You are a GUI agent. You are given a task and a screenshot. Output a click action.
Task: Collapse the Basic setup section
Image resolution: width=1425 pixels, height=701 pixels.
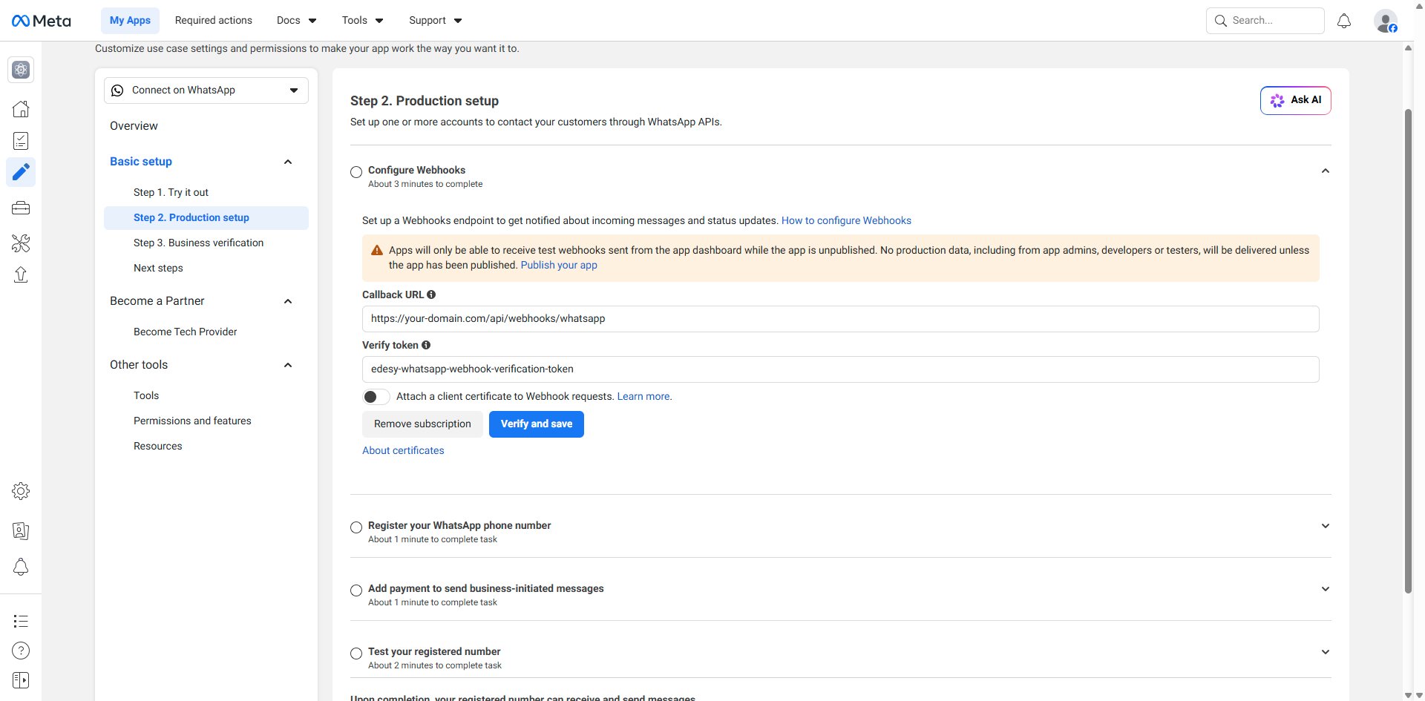click(x=288, y=162)
